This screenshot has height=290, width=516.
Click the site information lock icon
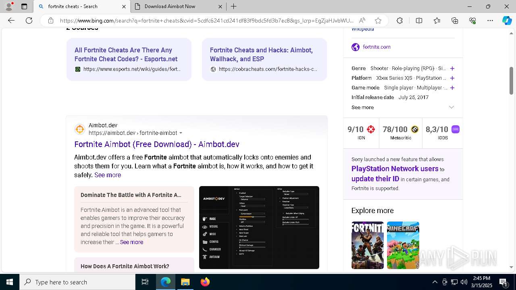tap(50, 21)
